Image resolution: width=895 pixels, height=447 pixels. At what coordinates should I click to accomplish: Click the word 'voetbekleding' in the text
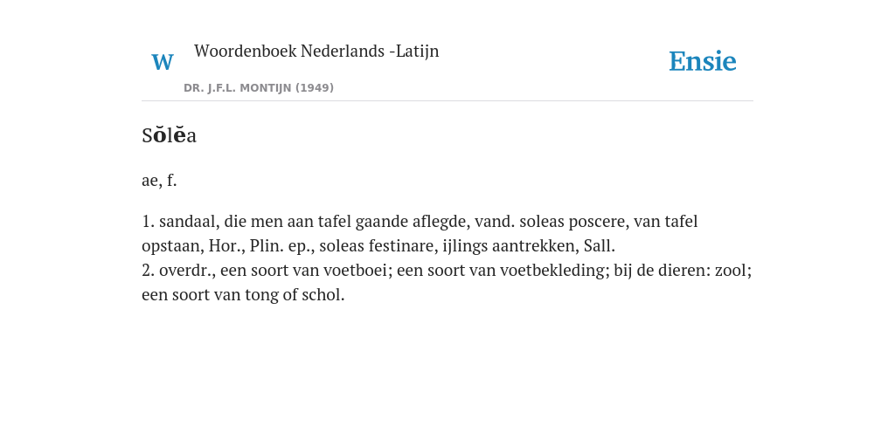553,271
